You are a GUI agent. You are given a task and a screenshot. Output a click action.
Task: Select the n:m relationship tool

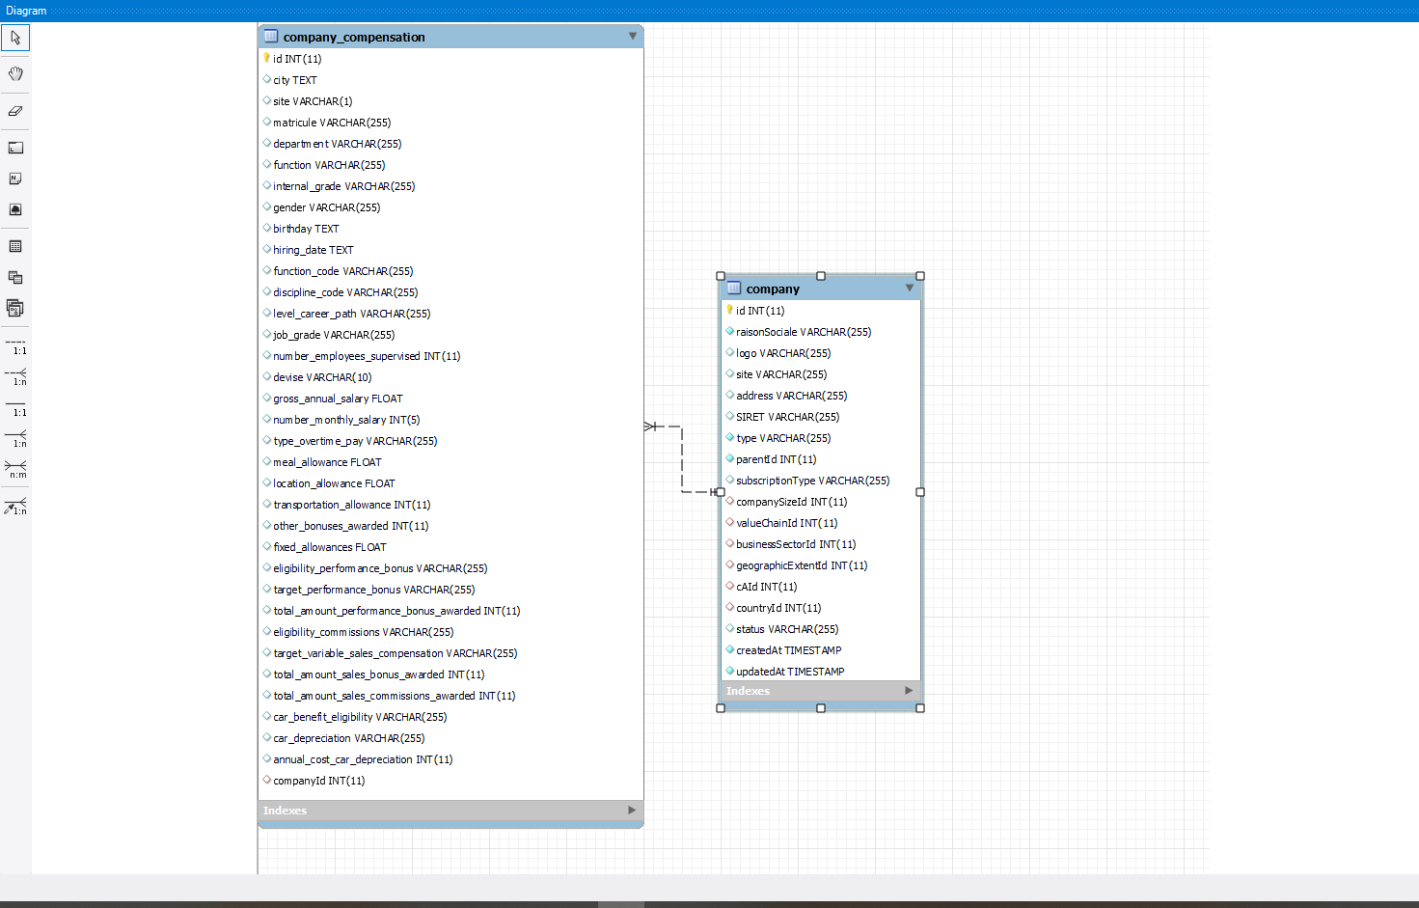[x=15, y=469]
